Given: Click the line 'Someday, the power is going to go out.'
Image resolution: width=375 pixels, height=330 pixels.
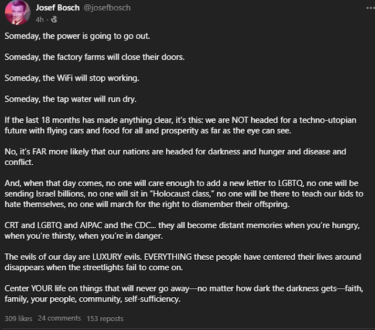Looking at the screenshot, I should pyautogui.click(x=77, y=36).
